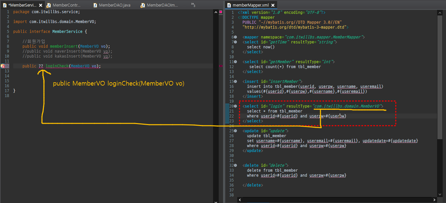Click the file icon on the MemberDAOImpl tab
Screen dimensions: 446x203
pos(143,5)
